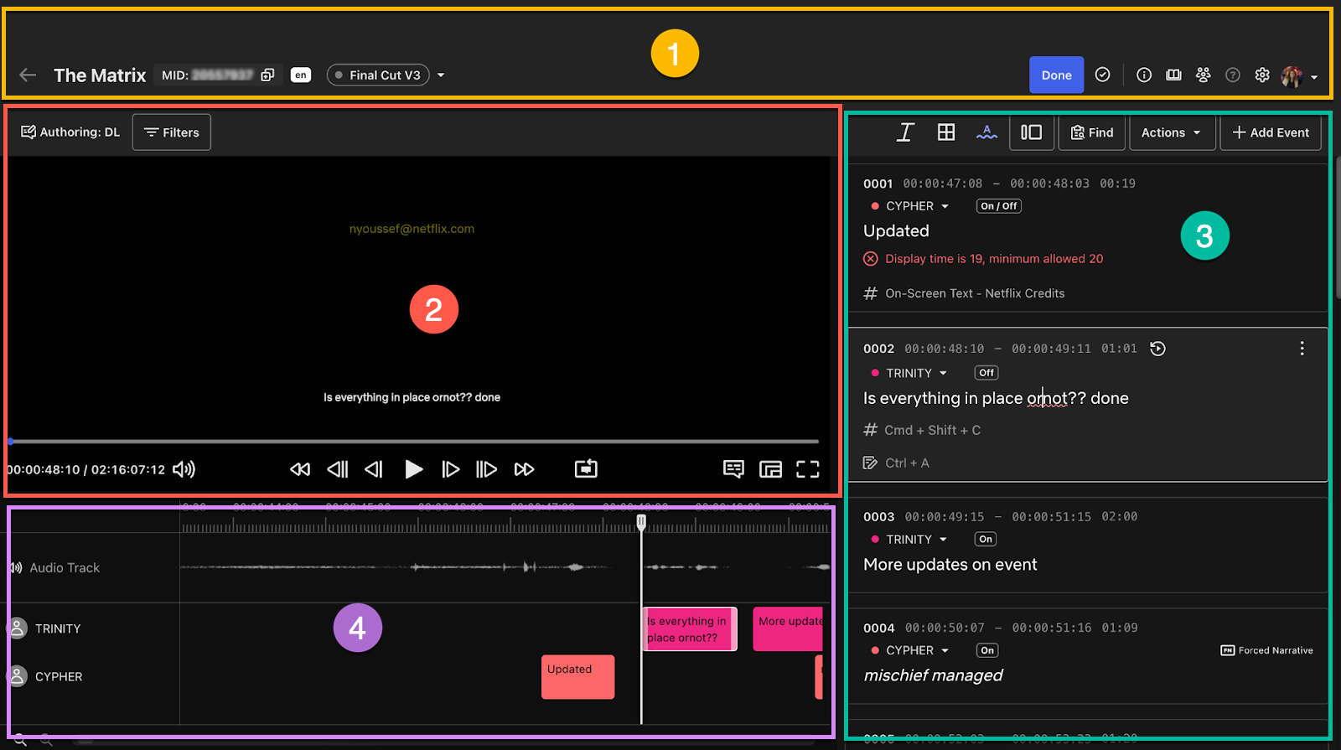
Task: Toggle the Off badge on event 0002
Action: [986, 373]
